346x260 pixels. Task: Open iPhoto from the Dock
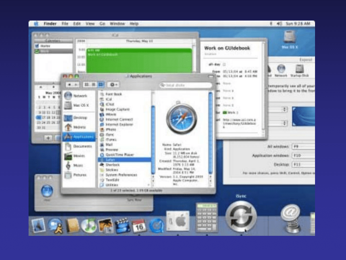pyautogui.click(x=105, y=225)
